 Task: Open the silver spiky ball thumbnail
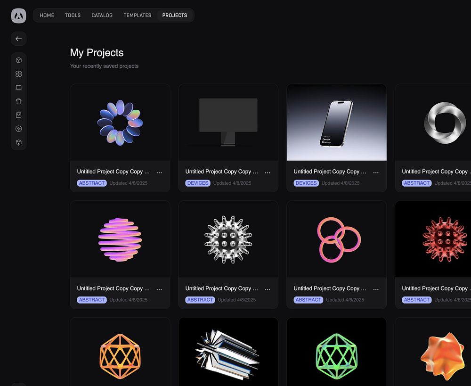click(228, 239)
